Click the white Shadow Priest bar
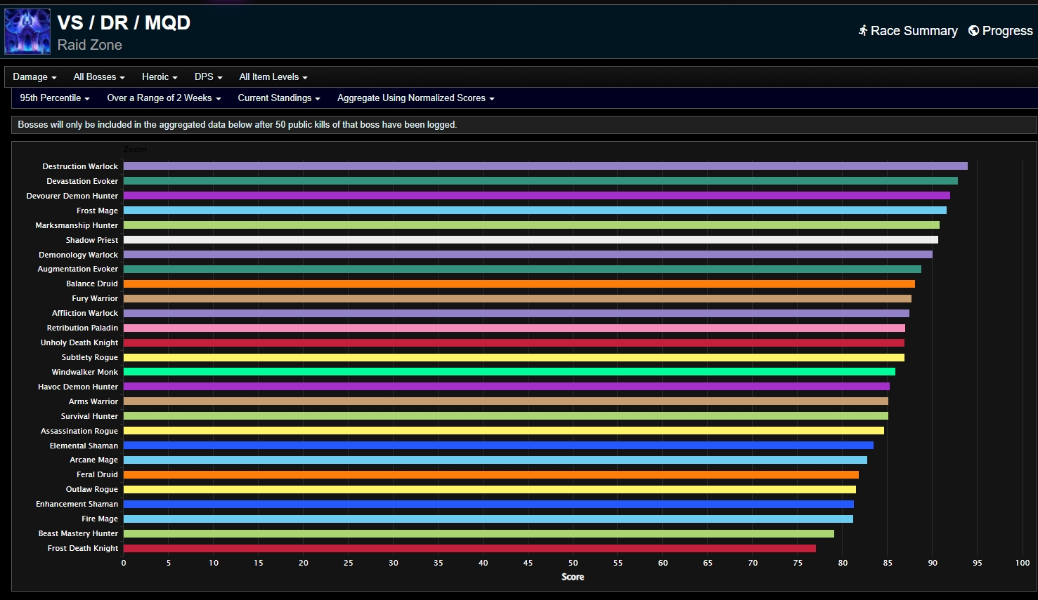Image resolution: width=1038 pixels, height=600 pixels. pos(531,240)
